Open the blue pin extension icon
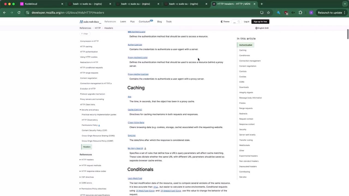 point(278,13)
